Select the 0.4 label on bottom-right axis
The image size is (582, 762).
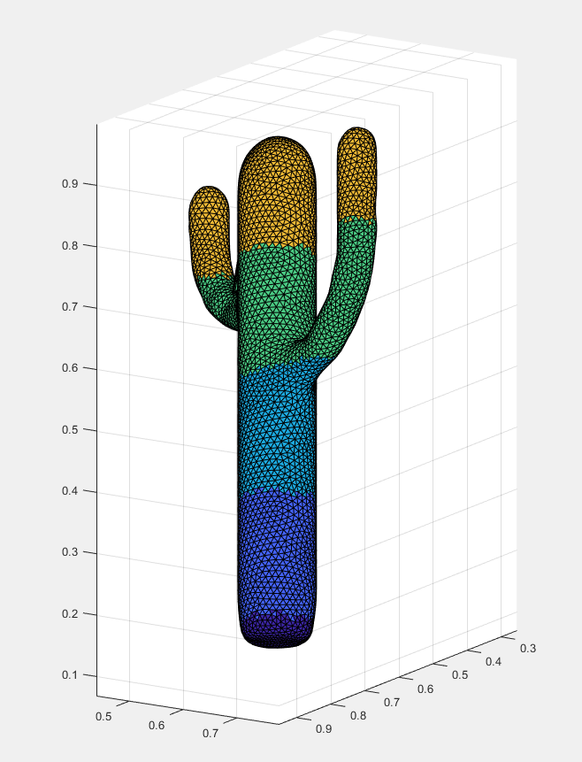click(x=494, y=662)
